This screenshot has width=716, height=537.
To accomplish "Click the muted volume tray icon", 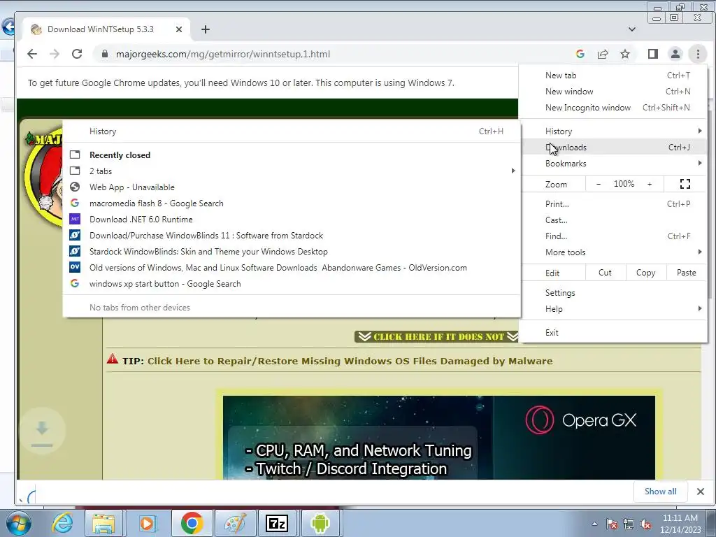I will click(645, 524).
